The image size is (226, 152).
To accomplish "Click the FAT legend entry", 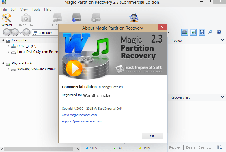I will pos(118,148).
